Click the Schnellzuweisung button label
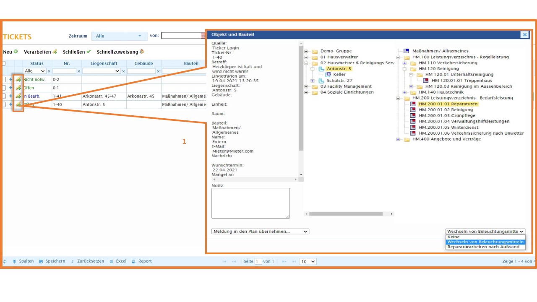Screen dimensions: 537x302 tap(117, 52)
